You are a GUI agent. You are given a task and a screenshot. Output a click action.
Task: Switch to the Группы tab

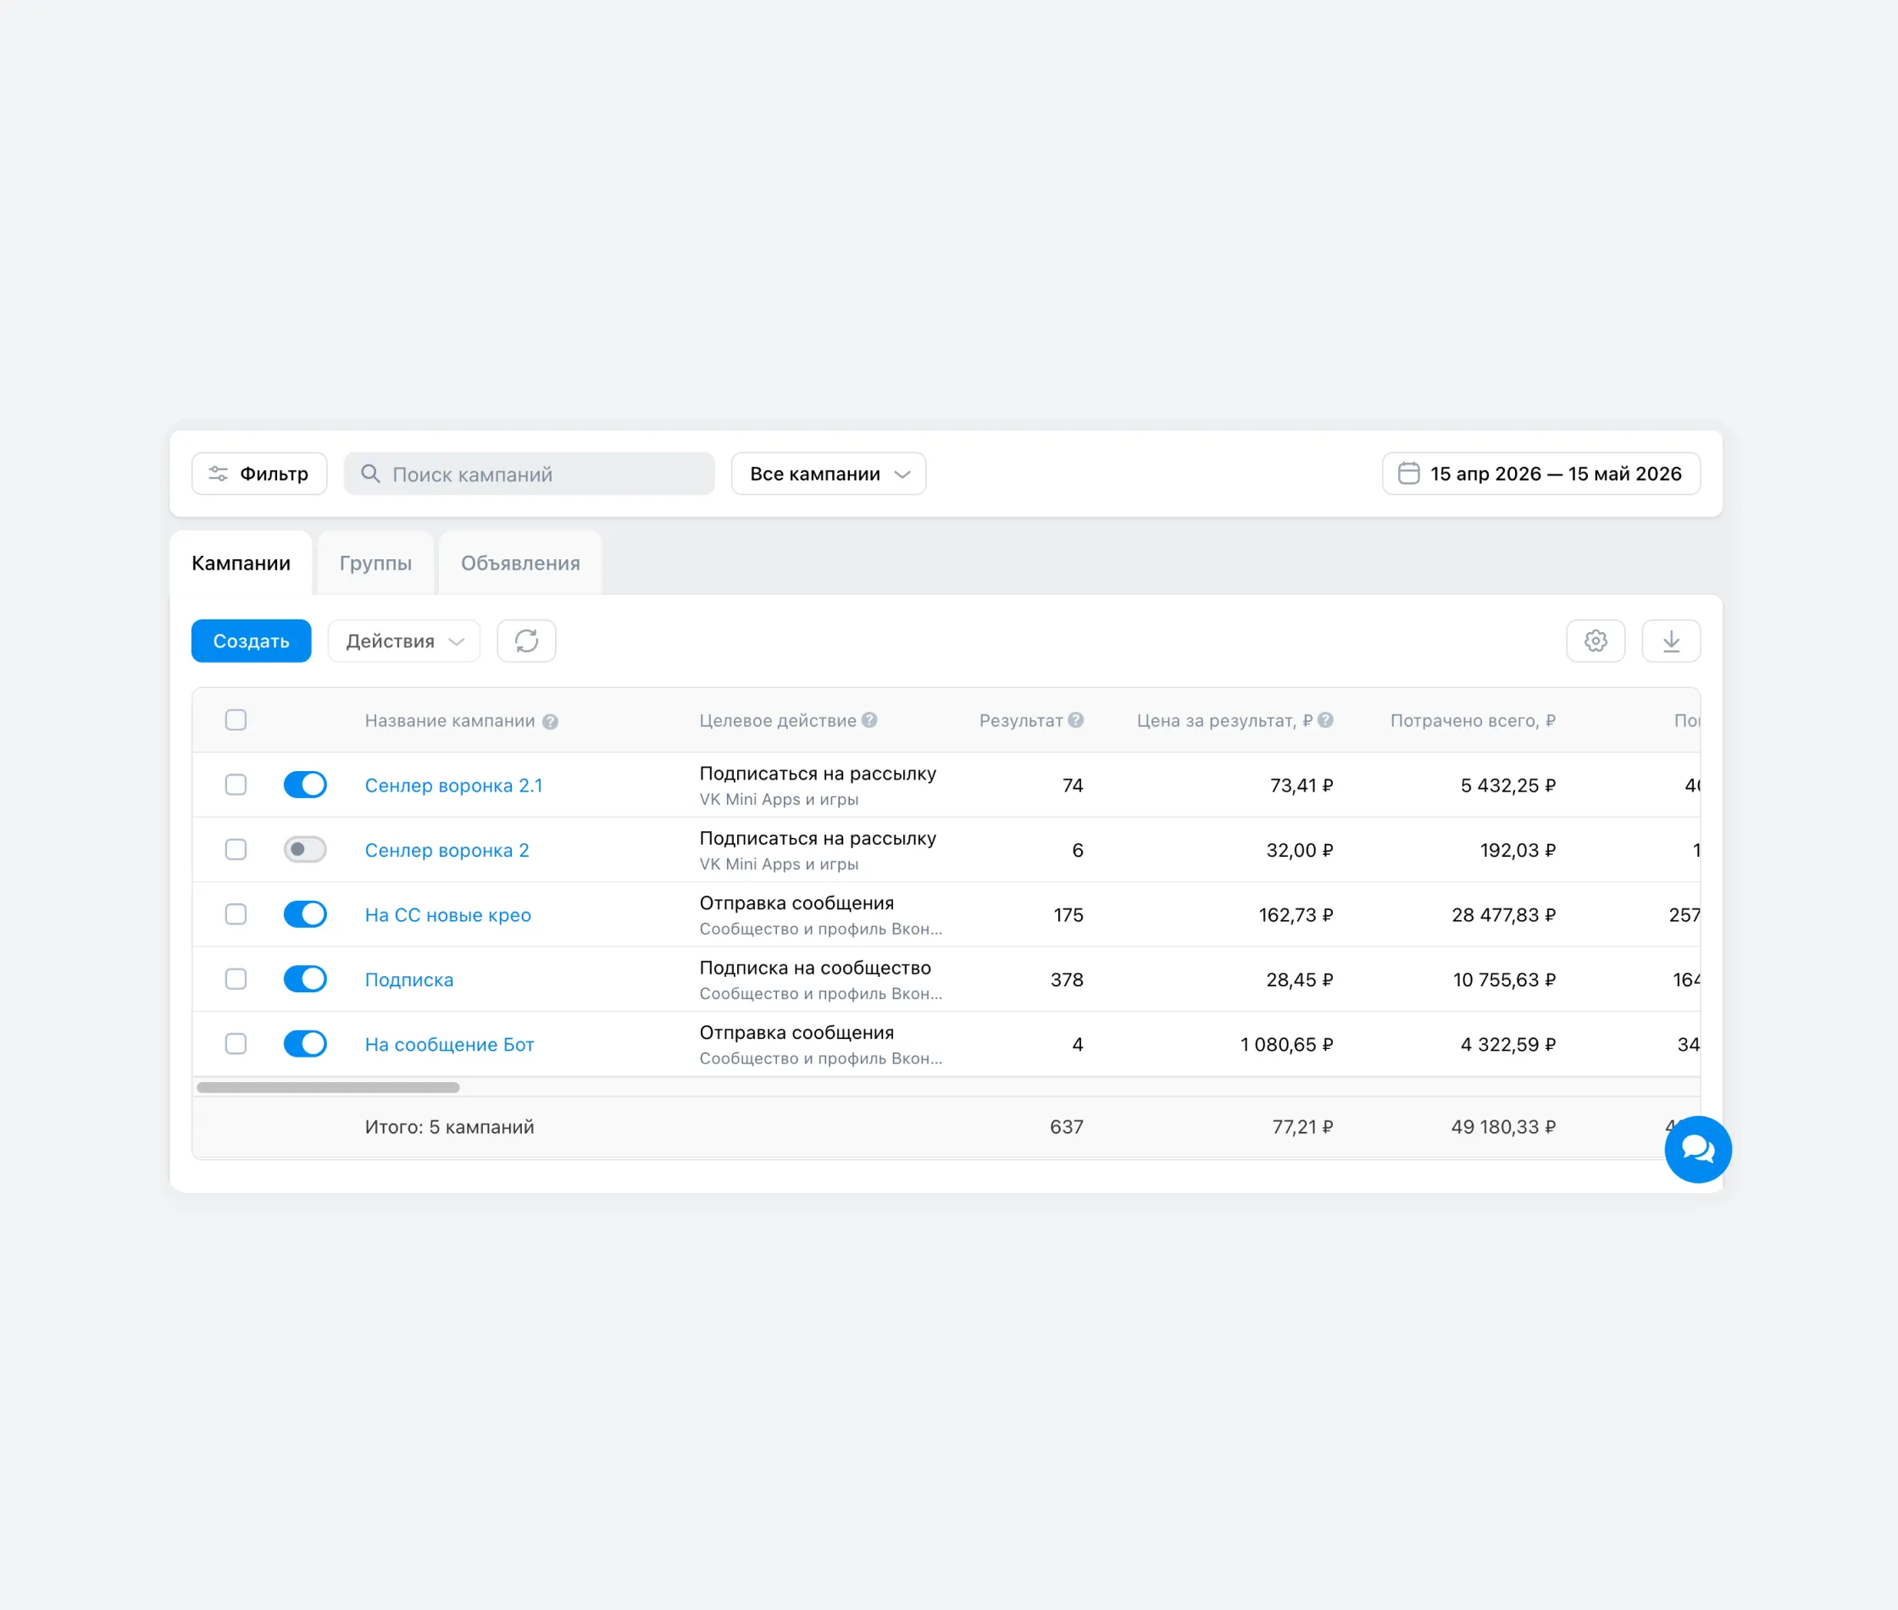[x=375, y=563]
